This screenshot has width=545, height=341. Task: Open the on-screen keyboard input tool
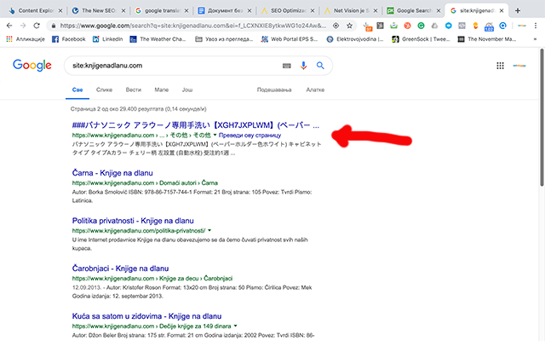(x=287, y=66)
